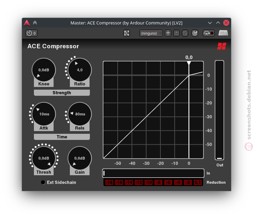The width and height of the screenshot is (253, 217).
Task: Click the red x42 logo
Action: point(222,46)
